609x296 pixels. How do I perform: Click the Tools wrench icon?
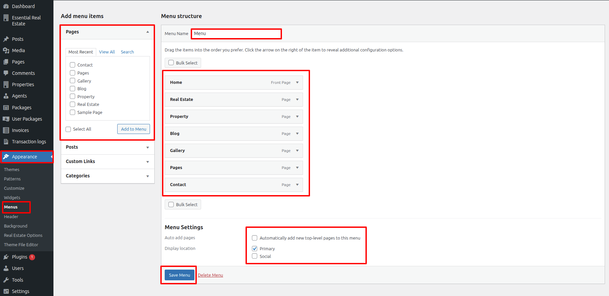(6, 280)
